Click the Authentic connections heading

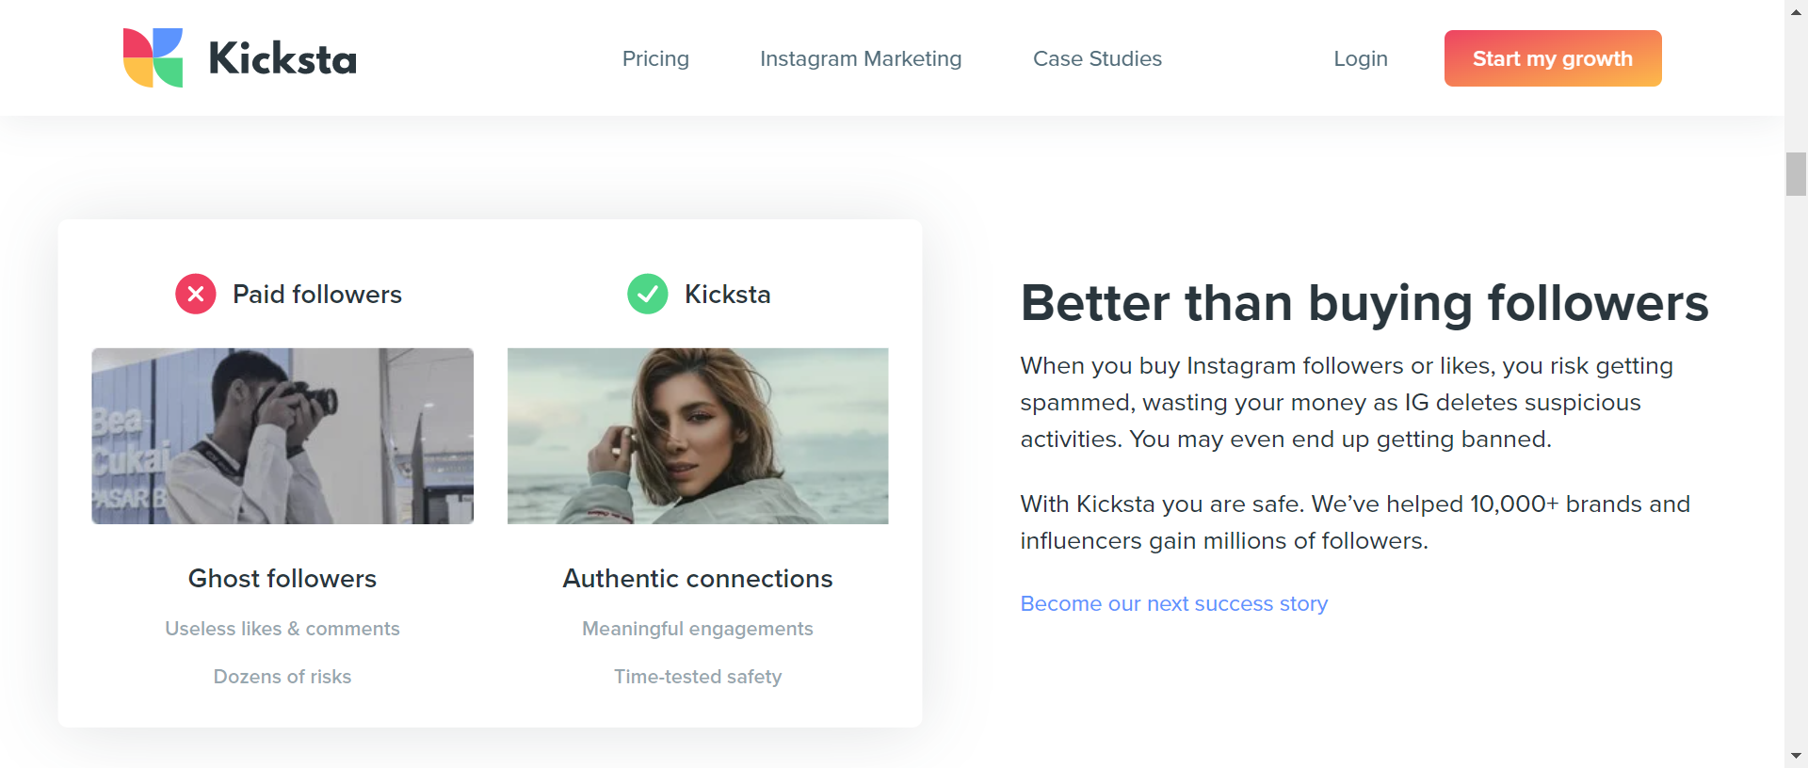[x=698, y=578]
